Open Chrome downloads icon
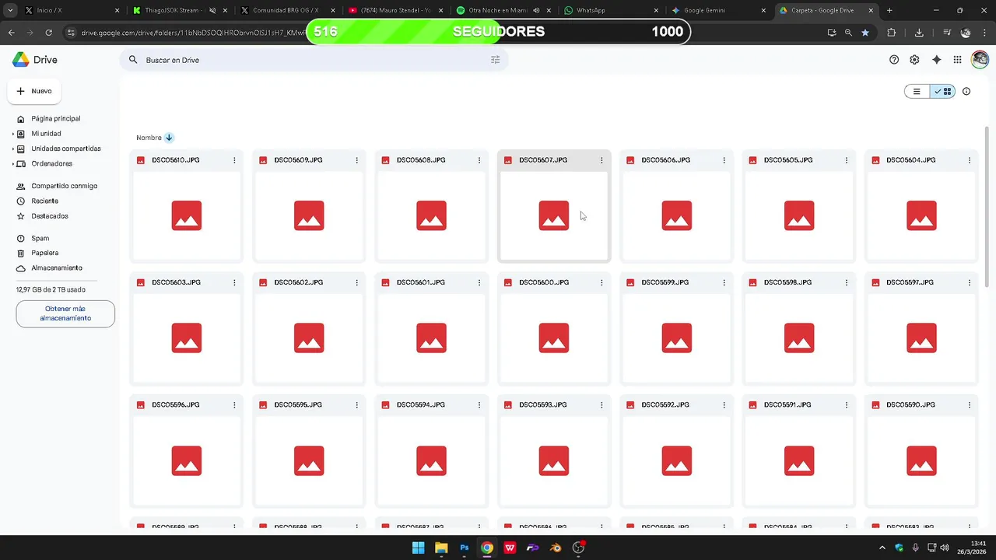This screenshot has width=996, height=560. (x=919, y=33)
